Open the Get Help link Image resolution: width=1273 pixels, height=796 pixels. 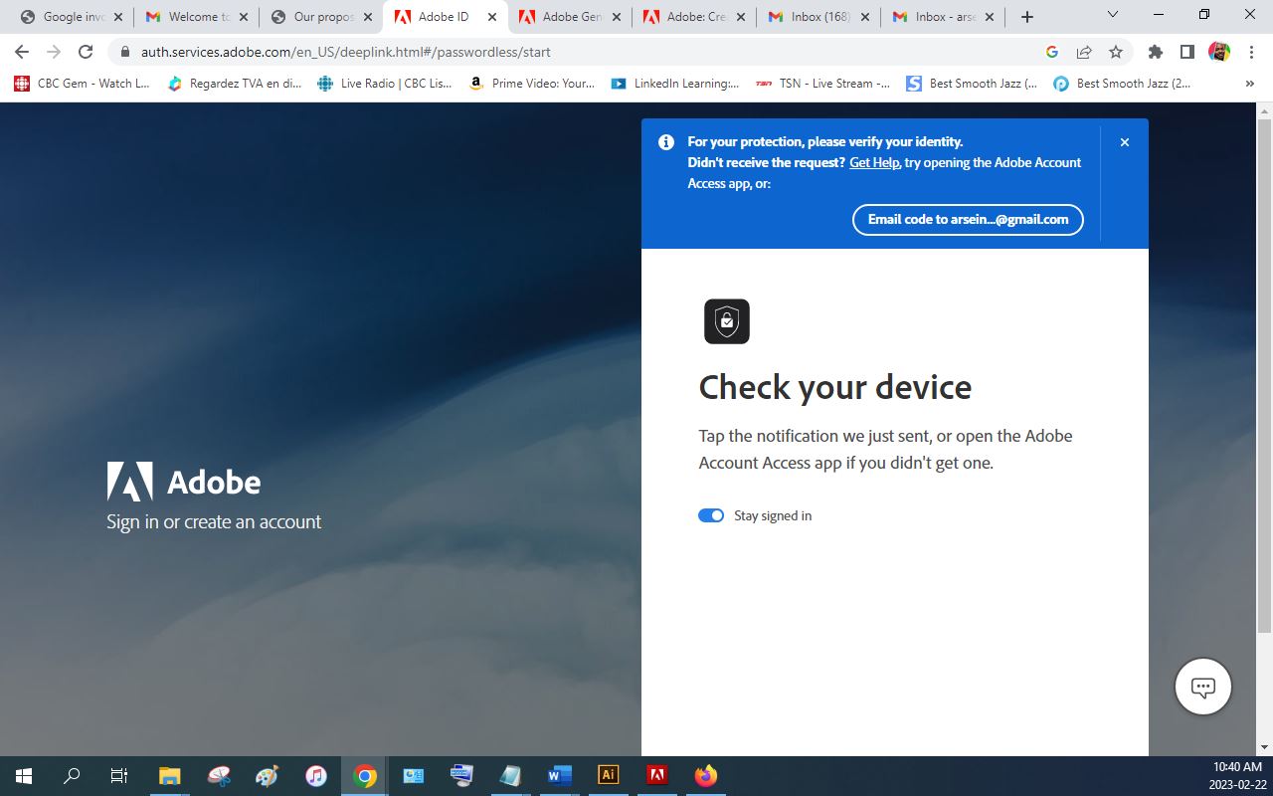(873, 162)
